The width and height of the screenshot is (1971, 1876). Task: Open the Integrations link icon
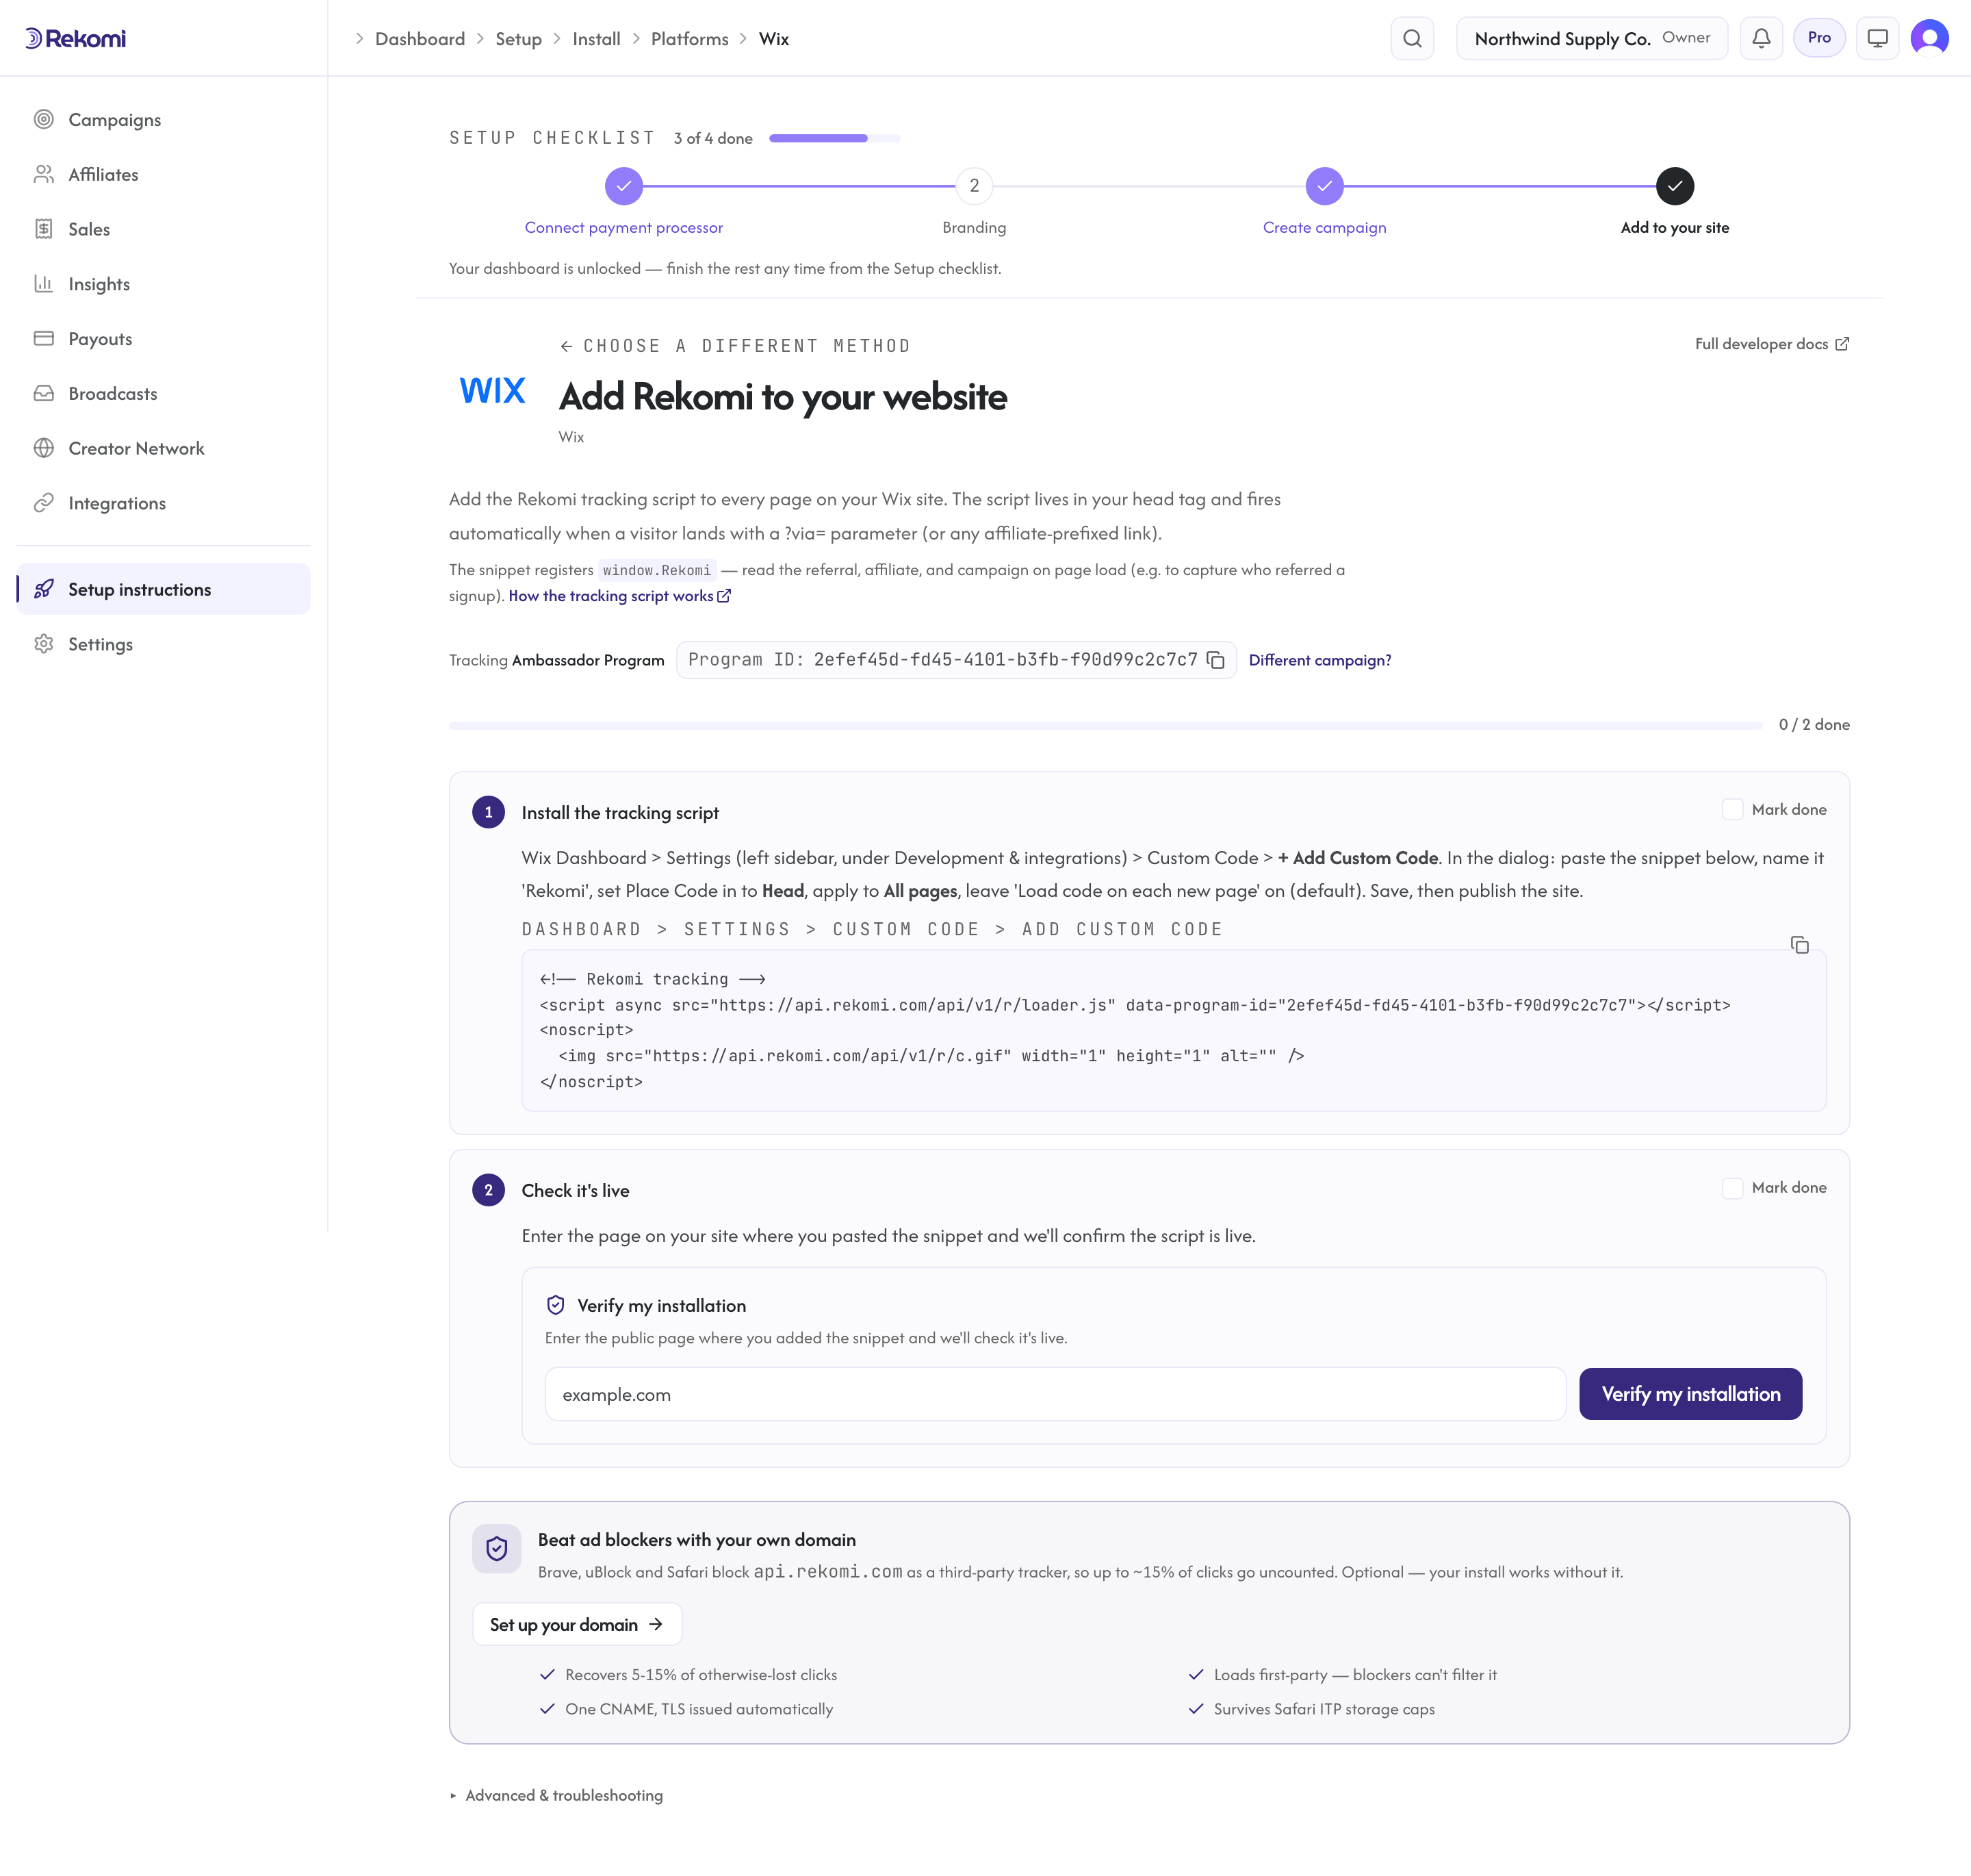coord(43,503)
